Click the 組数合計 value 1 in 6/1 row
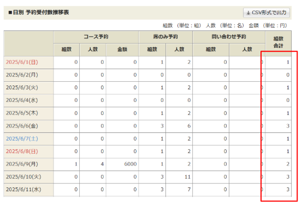 [x=288, y=62]
